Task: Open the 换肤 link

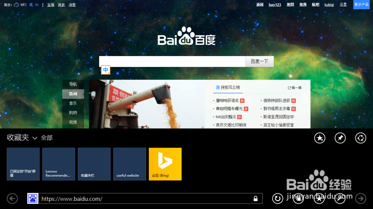Action: pyautogui.click(x=62, y=5)
